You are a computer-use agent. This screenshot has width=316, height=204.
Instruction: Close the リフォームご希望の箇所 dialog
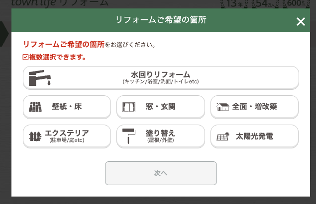[x=300, y=21]
